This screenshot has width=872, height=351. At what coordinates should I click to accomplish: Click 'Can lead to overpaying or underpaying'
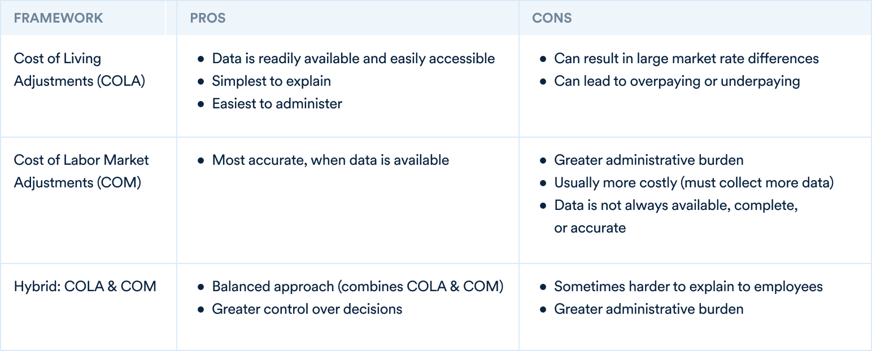[677, 81]
